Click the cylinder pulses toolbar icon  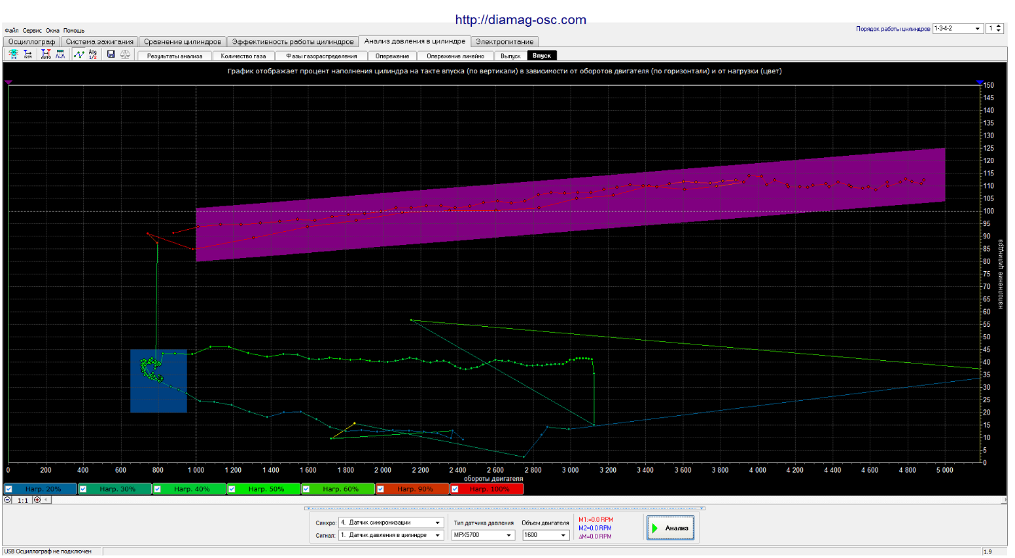60,55
